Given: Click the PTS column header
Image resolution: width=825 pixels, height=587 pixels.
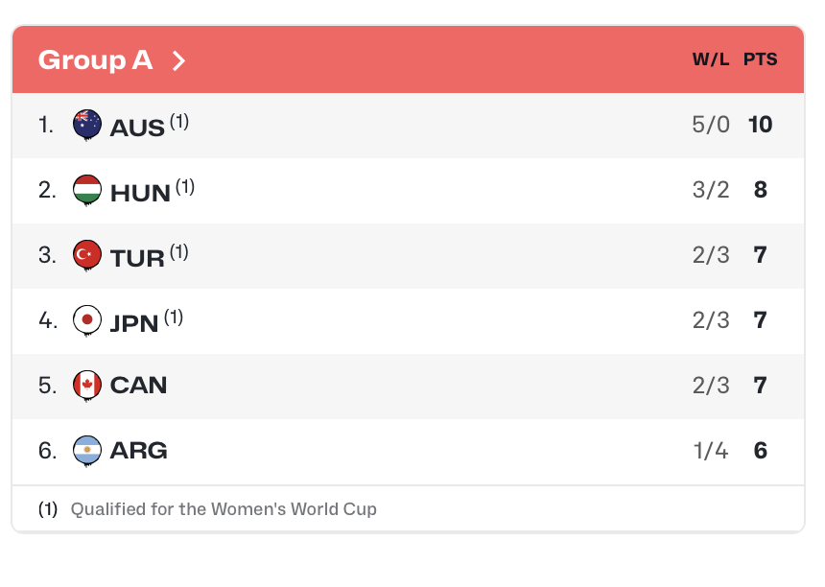Looking at the screenshot, I should 760,59.
